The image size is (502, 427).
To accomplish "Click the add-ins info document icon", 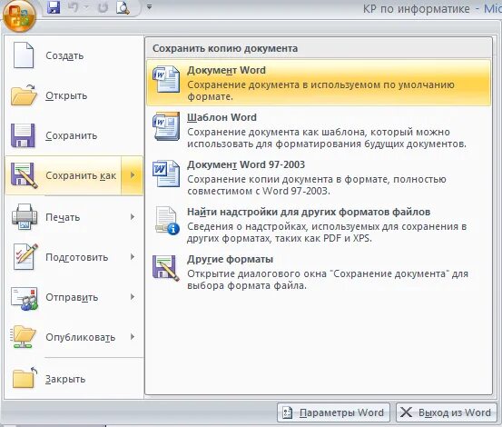I will point(166,221).
